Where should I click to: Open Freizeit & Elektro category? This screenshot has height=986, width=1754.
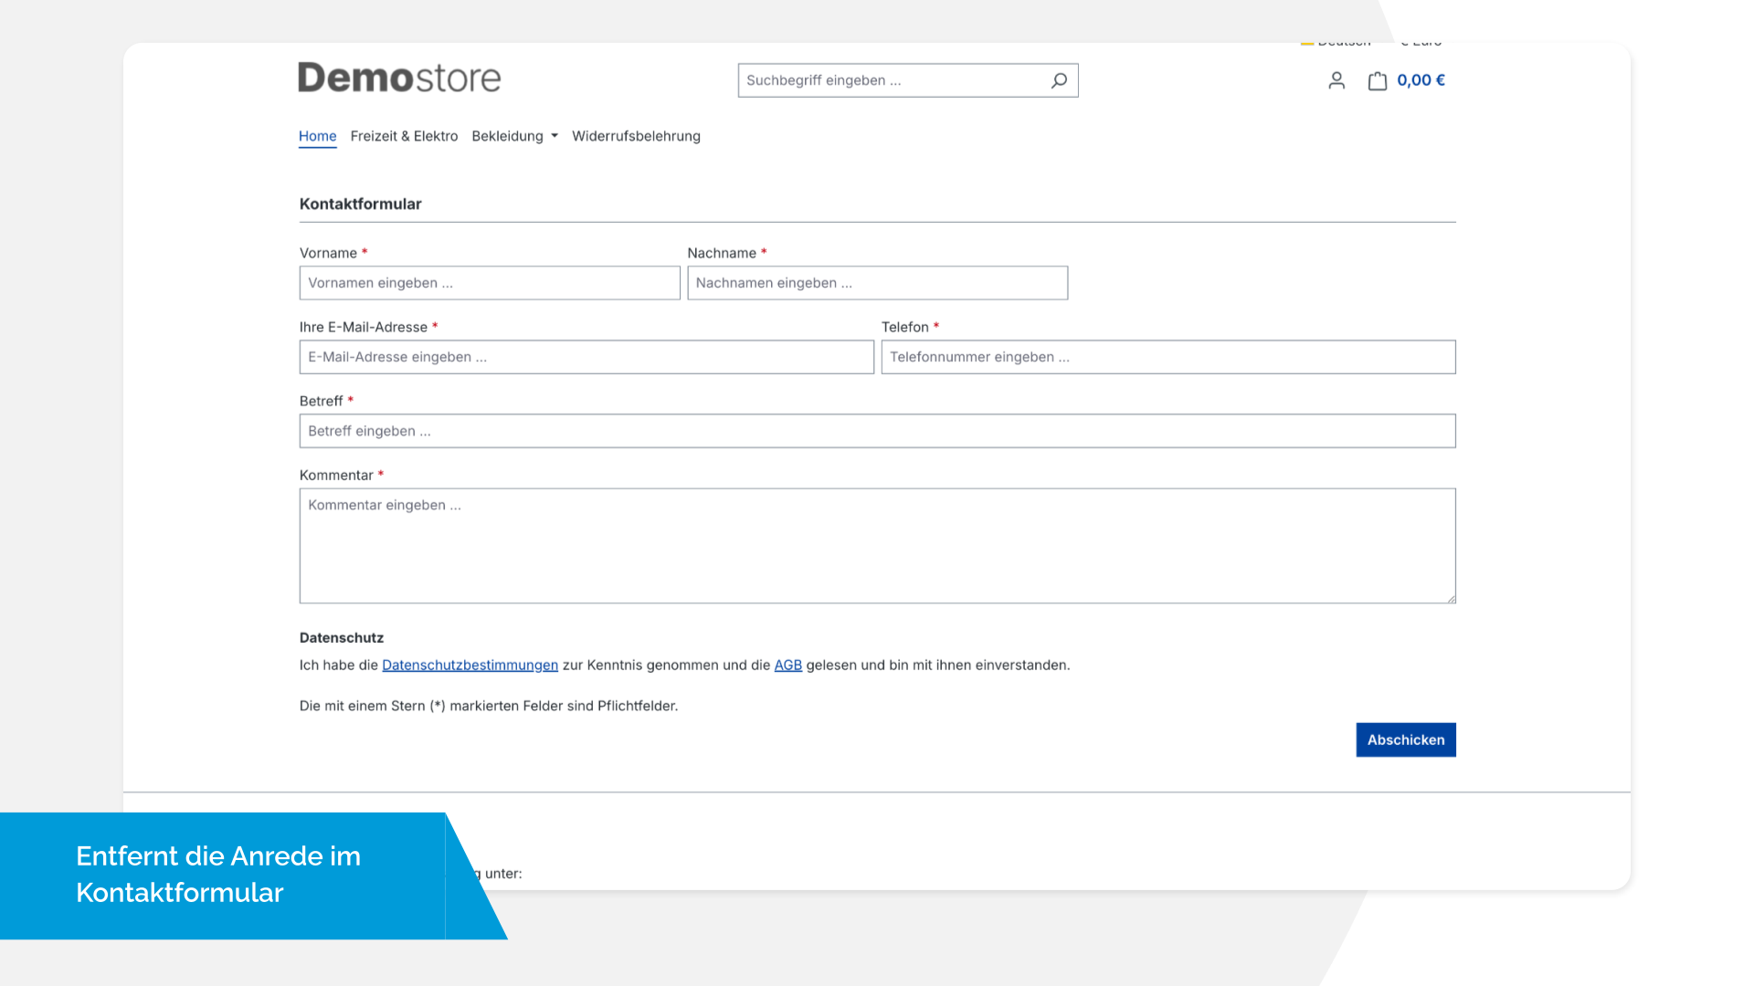(404, 136)
